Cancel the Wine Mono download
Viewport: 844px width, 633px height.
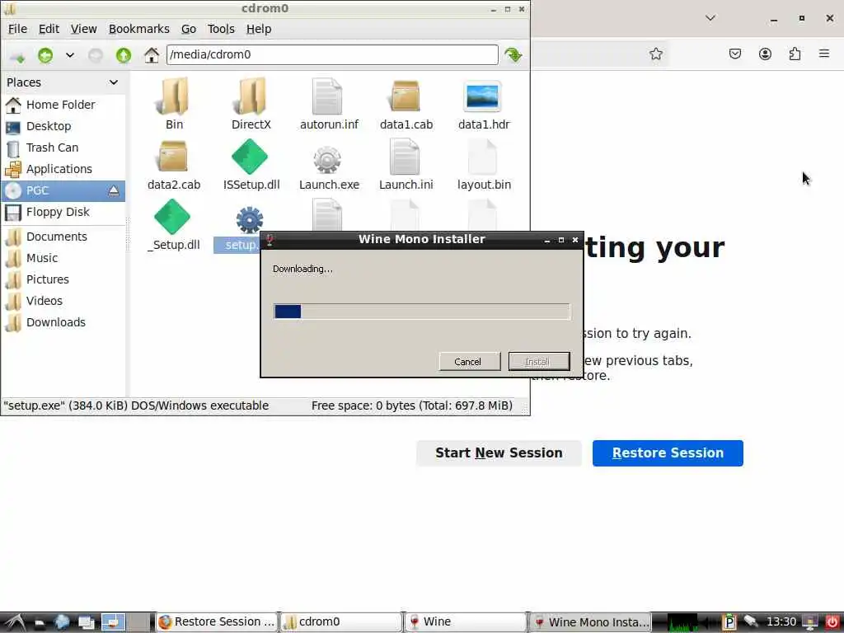click(x=469, y=362)
